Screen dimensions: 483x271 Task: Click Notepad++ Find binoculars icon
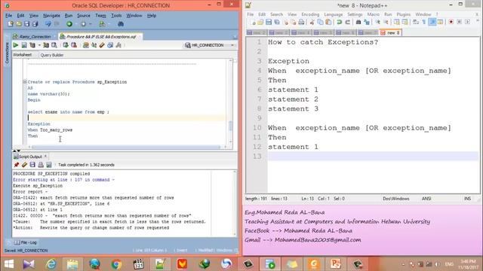[x=358, y=22]
